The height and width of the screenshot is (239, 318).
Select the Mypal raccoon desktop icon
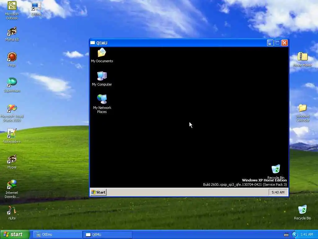coord(12,162)
